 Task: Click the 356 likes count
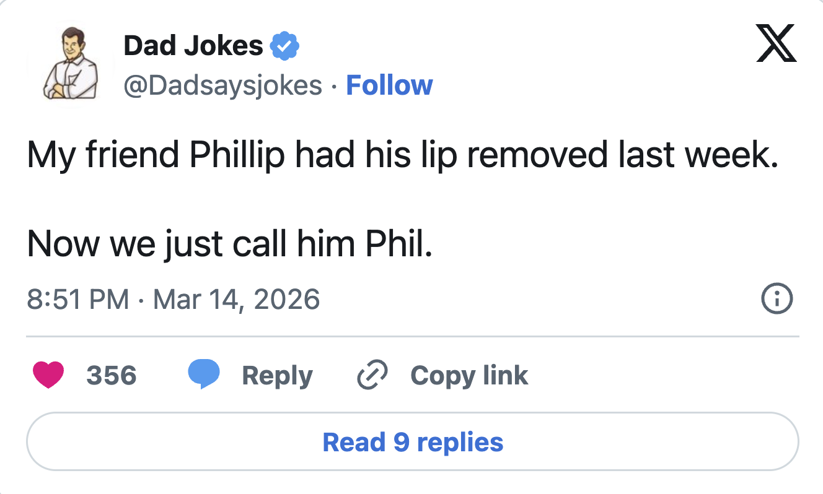[x=112, y=375]
